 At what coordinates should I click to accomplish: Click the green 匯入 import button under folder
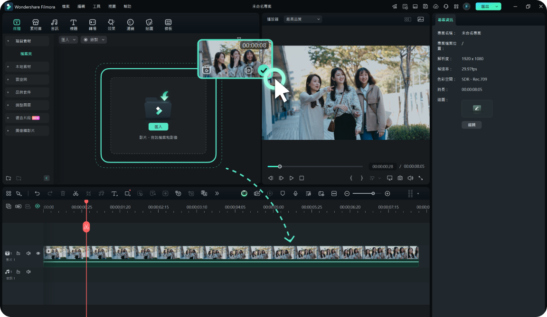[x=158, y=127]
